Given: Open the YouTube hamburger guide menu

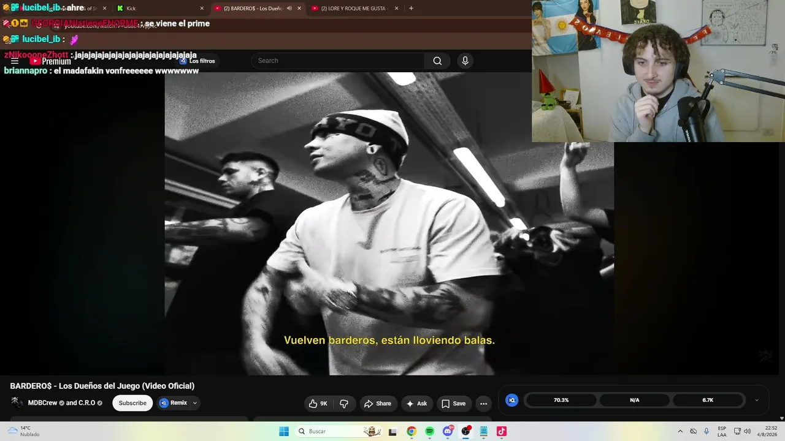Looking at the screenshot, I should (15, 61).
